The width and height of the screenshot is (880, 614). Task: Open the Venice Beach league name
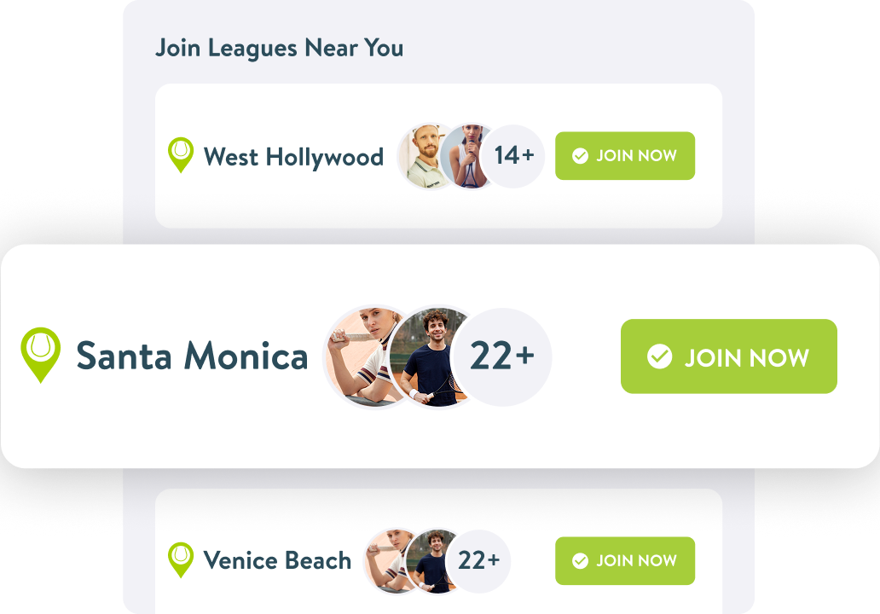pos(277,560)
